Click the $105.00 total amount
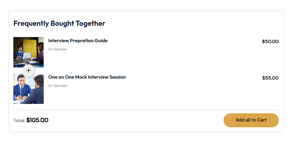The height and width of the screenshot is (144, 293). (x=37, y=120)
